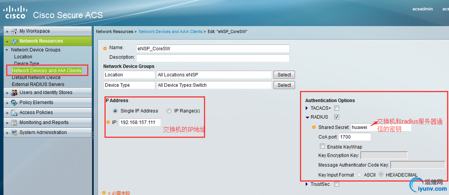Screen dimensions: 449x195
Task: Open System Administration menu
Action: [48, 132]
